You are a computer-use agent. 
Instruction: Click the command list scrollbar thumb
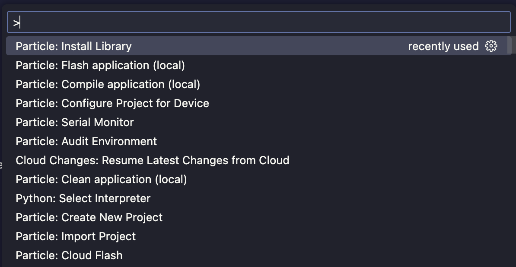509,45
